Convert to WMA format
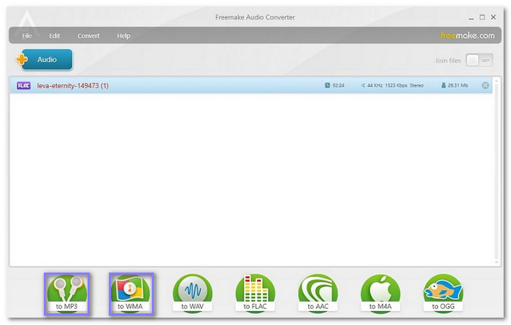This screenshot has width=511, height=325. point(131,294)
